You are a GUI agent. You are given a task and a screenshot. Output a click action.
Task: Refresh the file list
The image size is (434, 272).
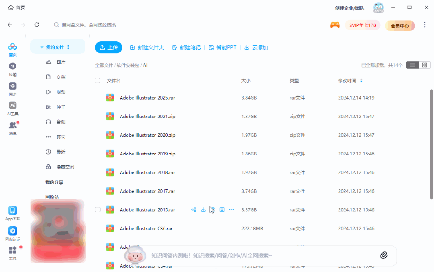(37, 24)
